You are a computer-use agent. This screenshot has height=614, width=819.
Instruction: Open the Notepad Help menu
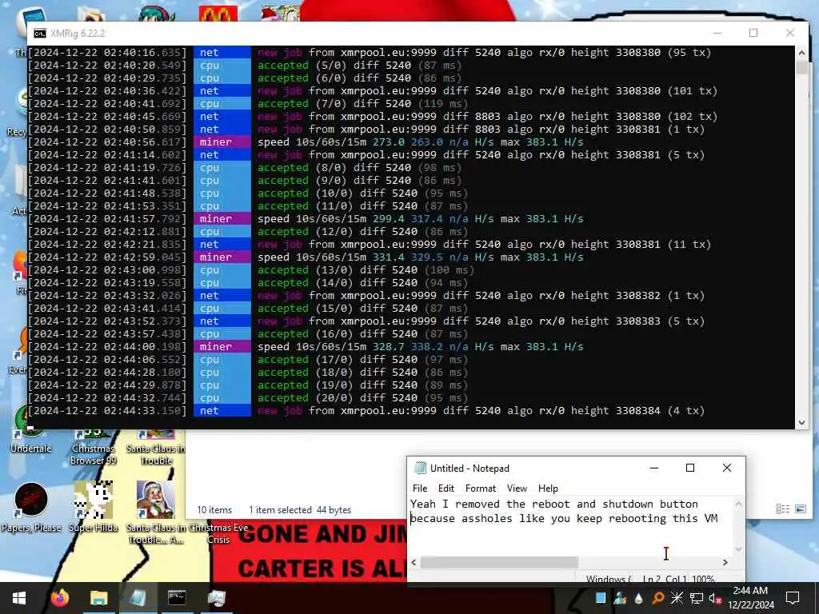pos(548,488)
